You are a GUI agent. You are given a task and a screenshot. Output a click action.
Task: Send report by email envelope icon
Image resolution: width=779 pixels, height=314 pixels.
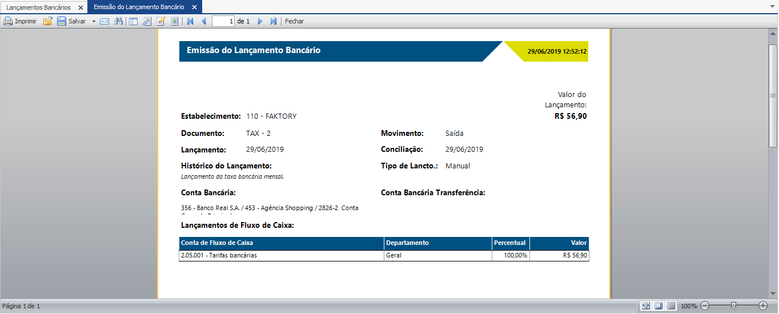[105, 21]
